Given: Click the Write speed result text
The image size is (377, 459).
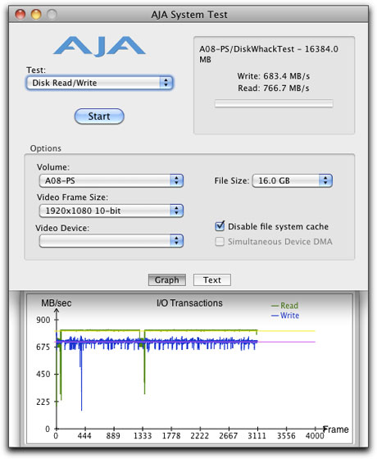Looking at the screenshot, I should point(274,76).
